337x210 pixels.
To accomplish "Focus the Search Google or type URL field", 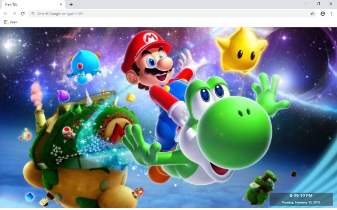I will pos(173,14).
